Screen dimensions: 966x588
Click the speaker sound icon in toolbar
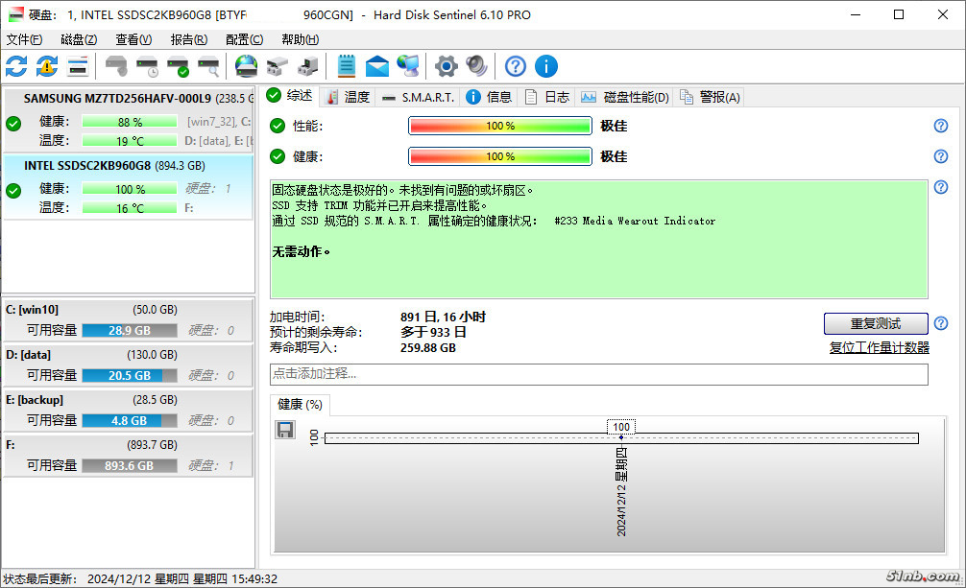point(476,66)
